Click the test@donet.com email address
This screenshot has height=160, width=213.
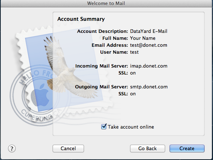149,45
